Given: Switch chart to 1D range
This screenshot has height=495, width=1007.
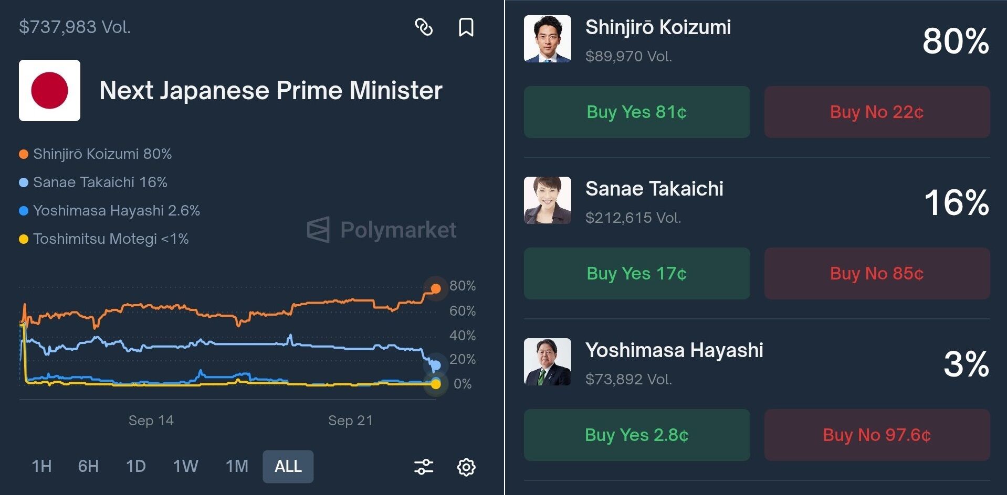Looking at the screenshot, I should [135, 466].
